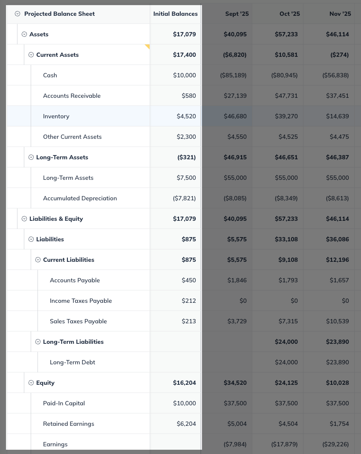Collapse the Assets group chevron
This screenshot has height=454, width=361.
click(x=24, y=34)
